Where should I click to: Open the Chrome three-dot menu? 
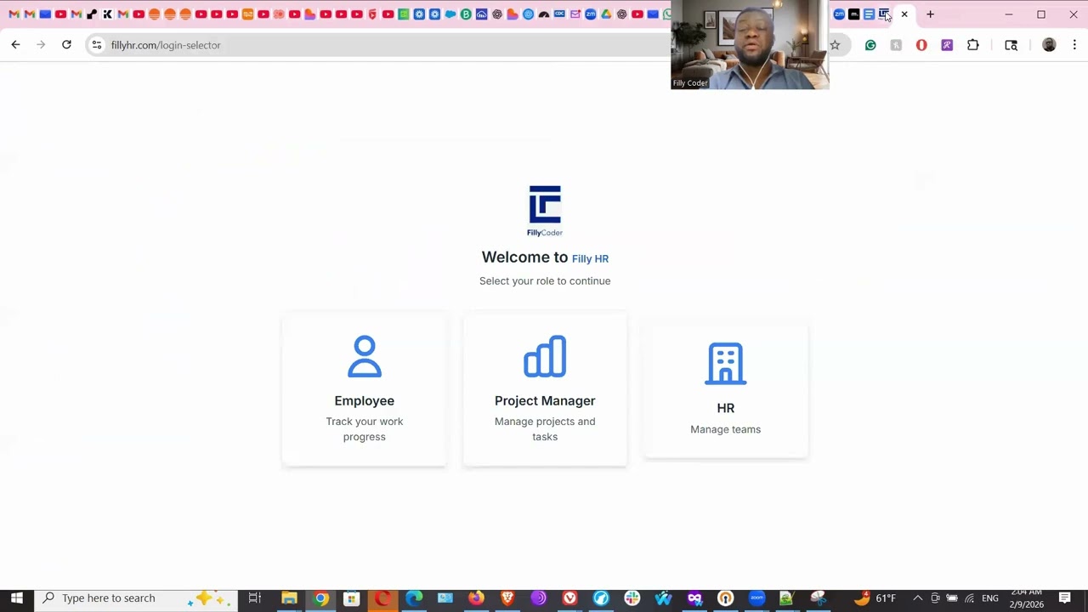coord(1074,45)
